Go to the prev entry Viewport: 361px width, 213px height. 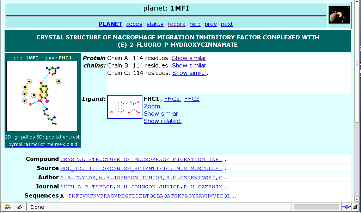tap(210, 24)
